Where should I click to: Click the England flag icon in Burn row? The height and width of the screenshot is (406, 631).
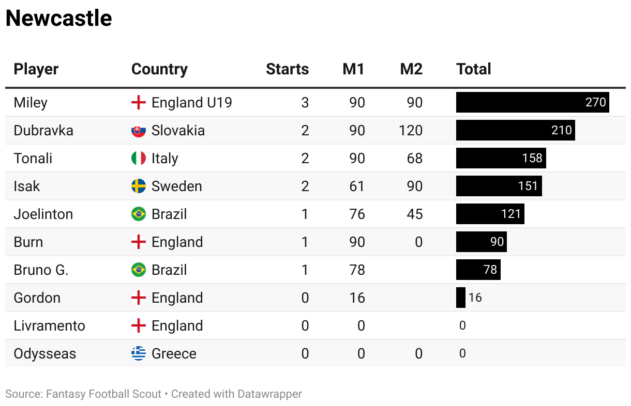click(x=139, y=242)
